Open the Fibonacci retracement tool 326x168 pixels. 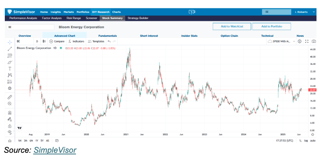point(10,56)
